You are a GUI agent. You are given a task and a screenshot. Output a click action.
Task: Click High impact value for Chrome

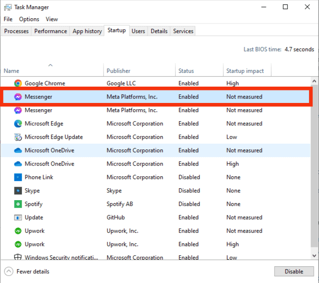click(x=232, y=83)
